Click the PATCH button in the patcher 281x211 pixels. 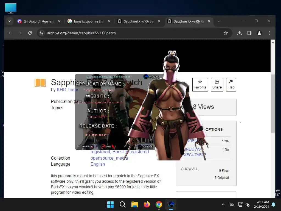pos(108,147)
